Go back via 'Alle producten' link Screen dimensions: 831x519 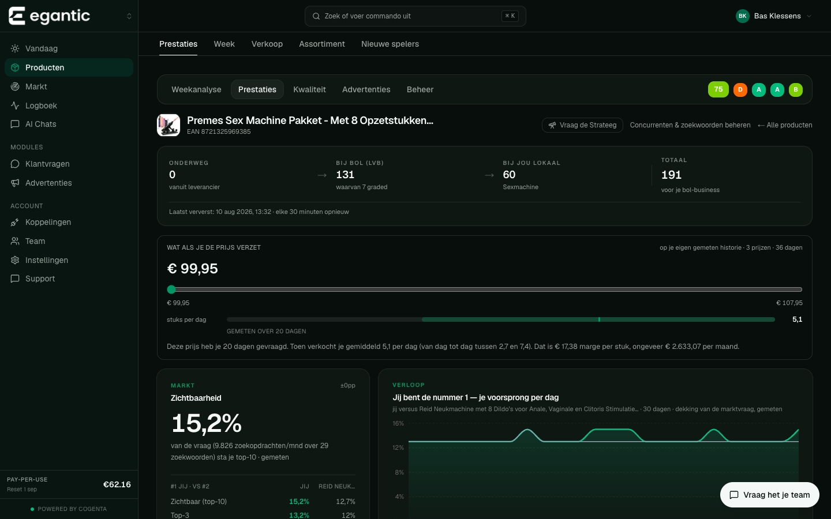point(785,125)
